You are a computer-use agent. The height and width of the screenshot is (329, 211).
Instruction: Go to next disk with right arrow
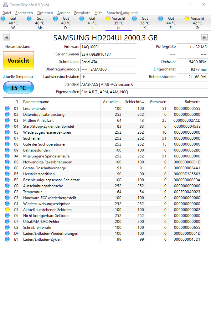tap(204, 37)
